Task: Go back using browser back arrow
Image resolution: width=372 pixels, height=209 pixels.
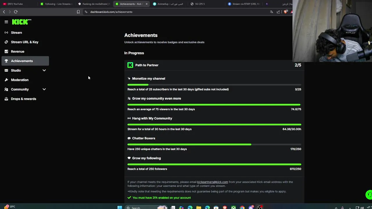Action: 4,12
